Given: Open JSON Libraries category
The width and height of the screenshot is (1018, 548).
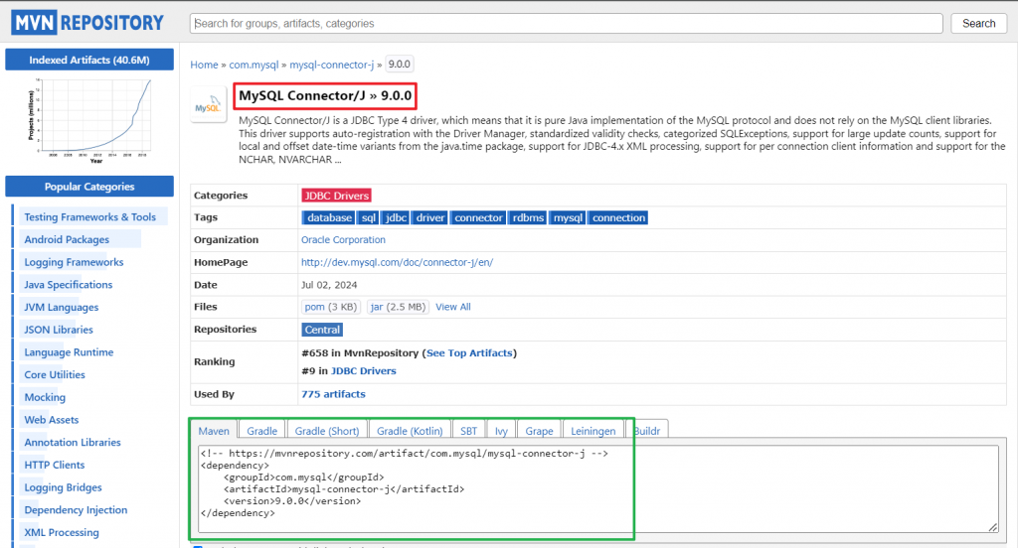Looking at the screenshot, I should (x=59, y=331).
